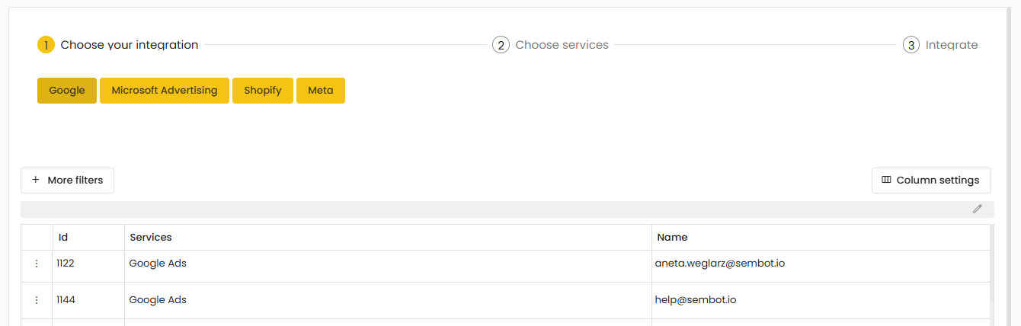Open the record with Id 1144
Image resolution: width=1021 pixels, height=326 pixels.
[66, 300]
